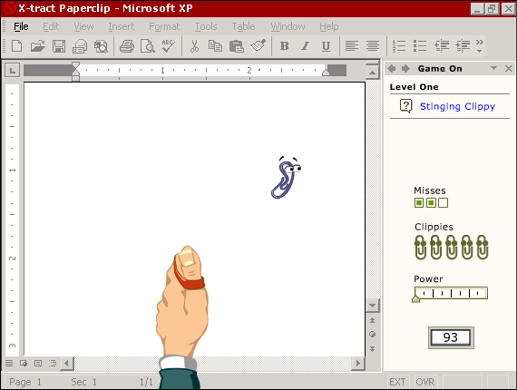The image size is (517, 390).
Task: Click the Clippy paperclip character on the page
Action: click(286, 178)
